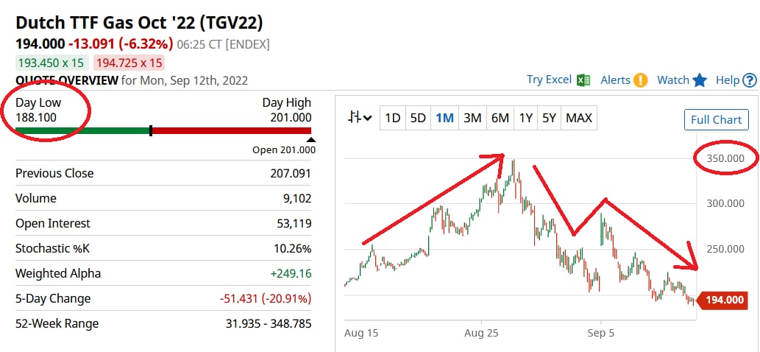760x352 pixels.
Task: Open the chart type dropdown
Action: tap(361, 118)
